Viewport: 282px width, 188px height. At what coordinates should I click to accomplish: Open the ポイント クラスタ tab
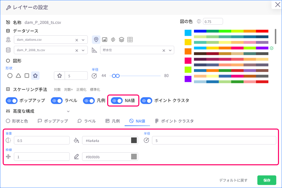coord(174,121)
